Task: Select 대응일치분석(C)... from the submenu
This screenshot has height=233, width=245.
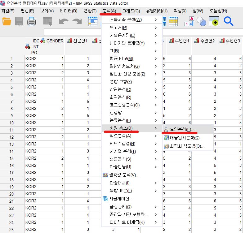Action: point(188,138)
